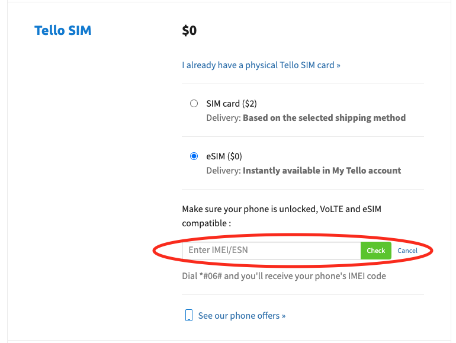Click the Cancel link beside Check
The image size is (456, 343).
407,251
